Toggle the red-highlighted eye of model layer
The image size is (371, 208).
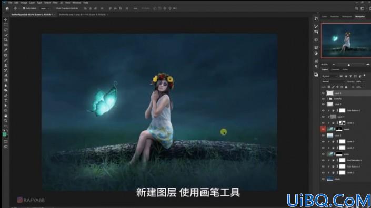[323, 129]
